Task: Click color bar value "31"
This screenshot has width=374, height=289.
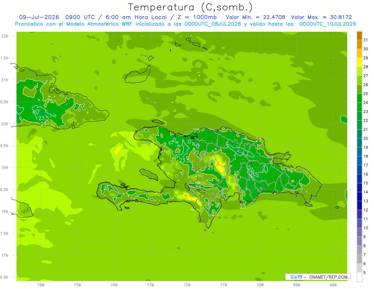Action: [366, 40]
